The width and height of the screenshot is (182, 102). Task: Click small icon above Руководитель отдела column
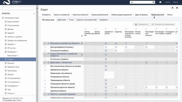(x=156, y=29)
